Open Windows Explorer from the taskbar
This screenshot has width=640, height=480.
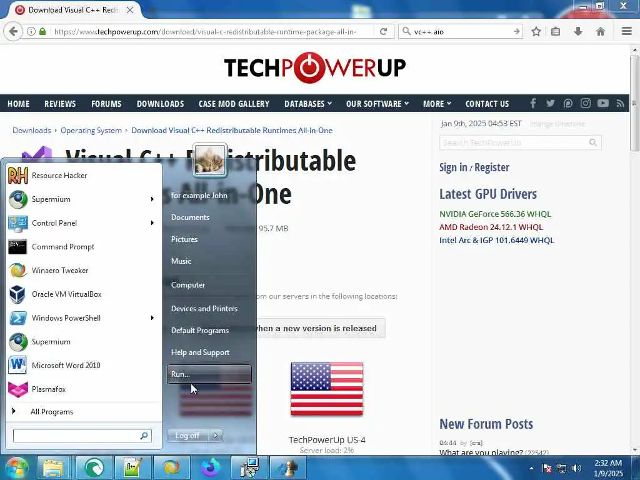[53, 467]
